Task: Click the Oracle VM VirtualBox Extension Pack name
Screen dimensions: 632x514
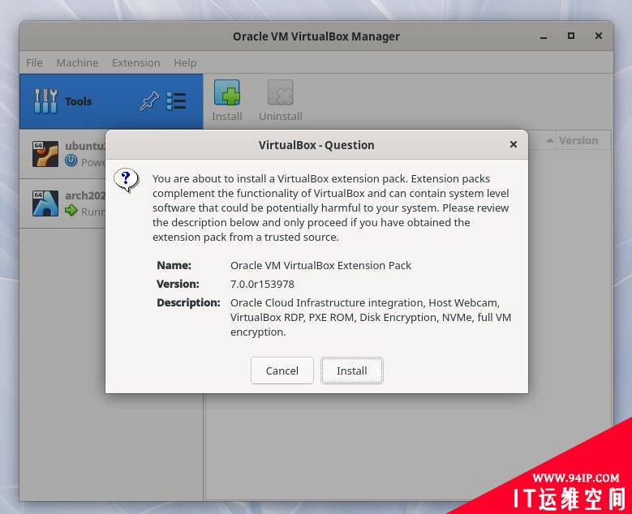Action: [320, 265]
